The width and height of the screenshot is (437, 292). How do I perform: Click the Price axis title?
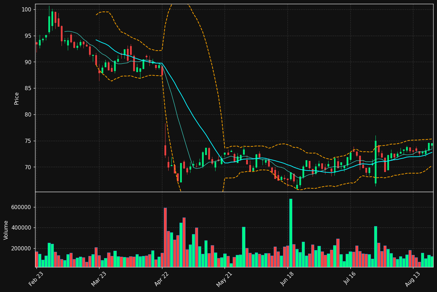tap(17, 98)
